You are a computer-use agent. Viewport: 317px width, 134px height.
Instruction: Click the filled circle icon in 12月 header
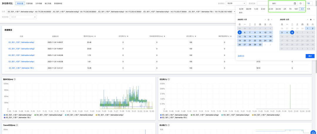point(311,20)
